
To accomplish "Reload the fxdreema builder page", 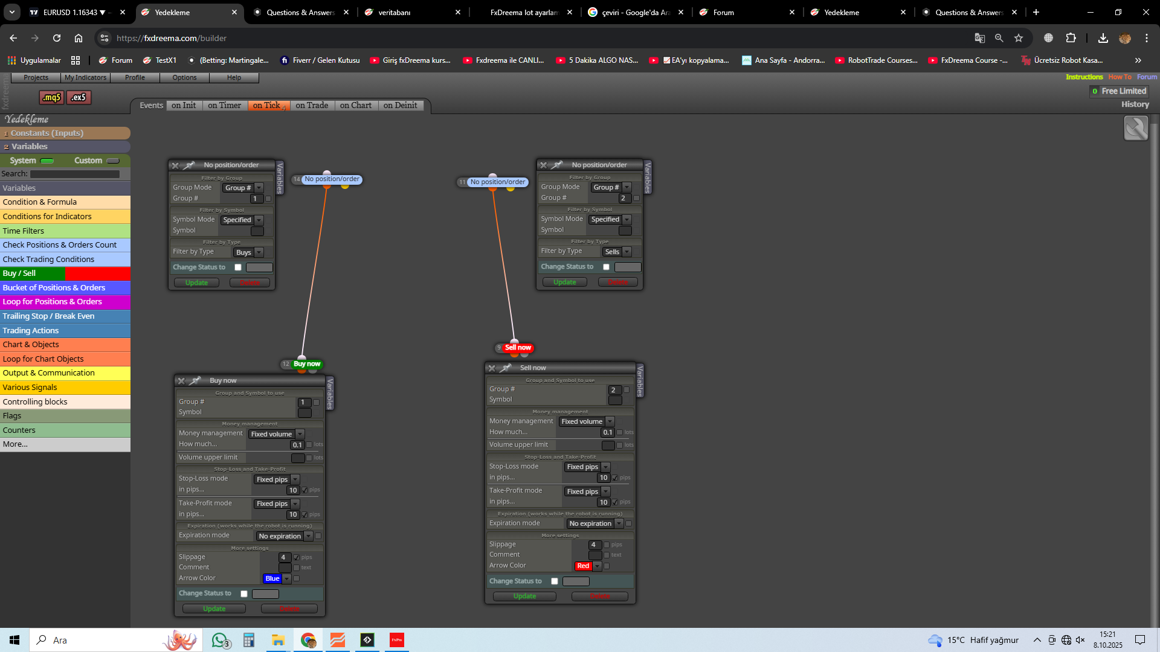I will (x=57, y=38).
